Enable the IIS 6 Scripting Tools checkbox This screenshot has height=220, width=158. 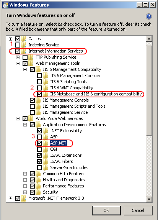click(x=39, y=82)
